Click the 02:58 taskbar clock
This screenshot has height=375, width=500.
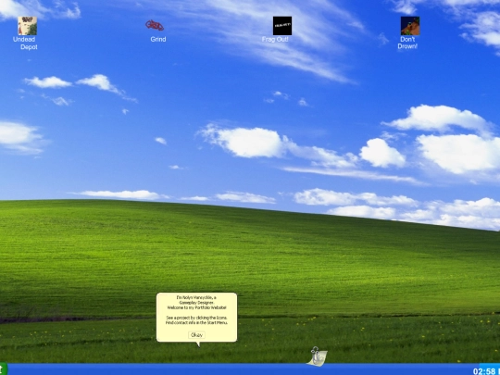click(x=485, y=371)
